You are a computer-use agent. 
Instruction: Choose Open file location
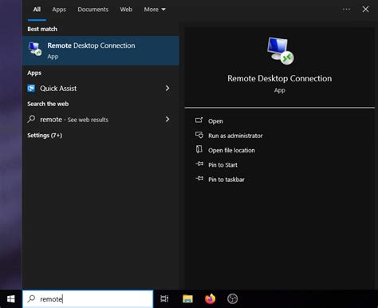(x=231, y=150)
